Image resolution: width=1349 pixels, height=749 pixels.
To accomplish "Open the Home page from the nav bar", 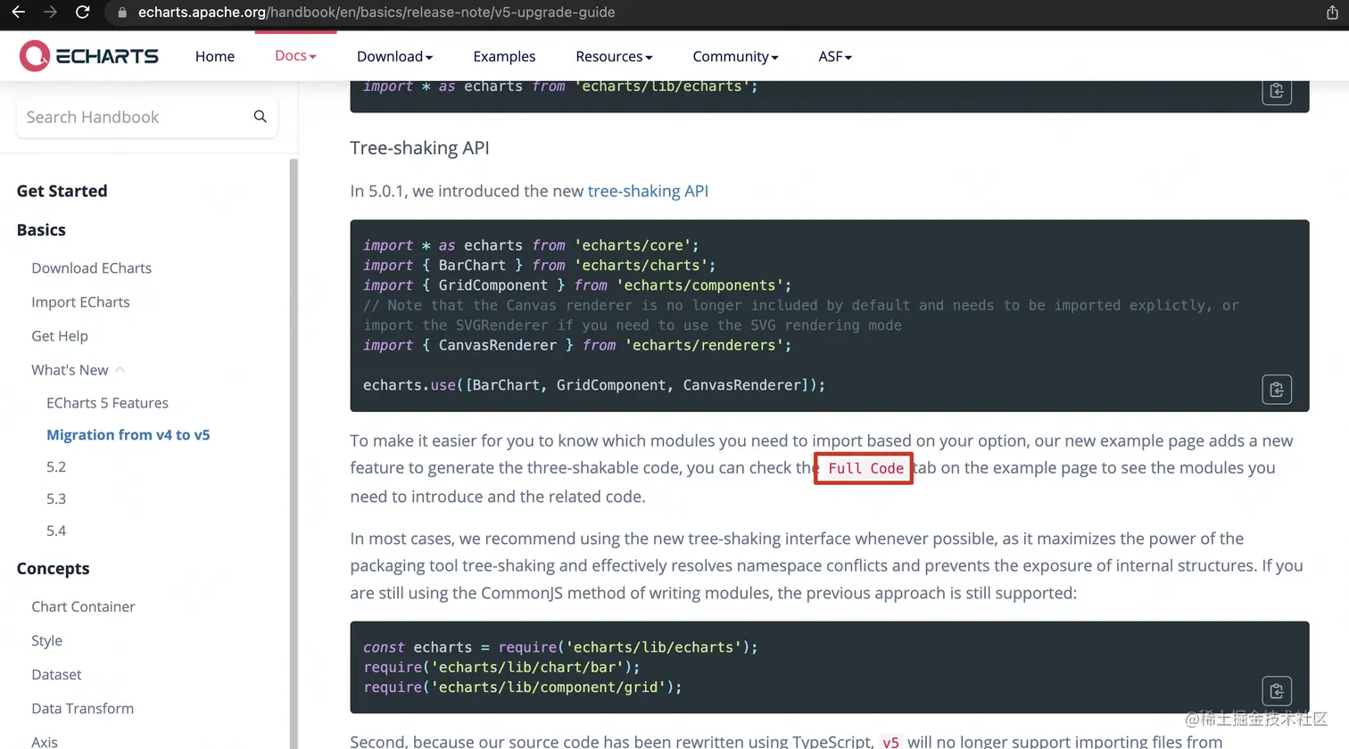I will click(x=215, y=56).
